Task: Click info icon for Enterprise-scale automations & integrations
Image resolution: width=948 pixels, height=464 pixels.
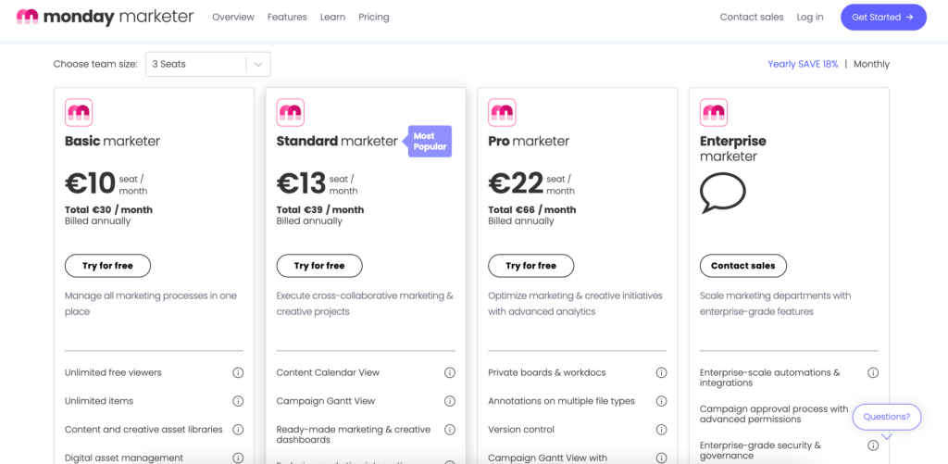Action: click(x=873, y=373)
